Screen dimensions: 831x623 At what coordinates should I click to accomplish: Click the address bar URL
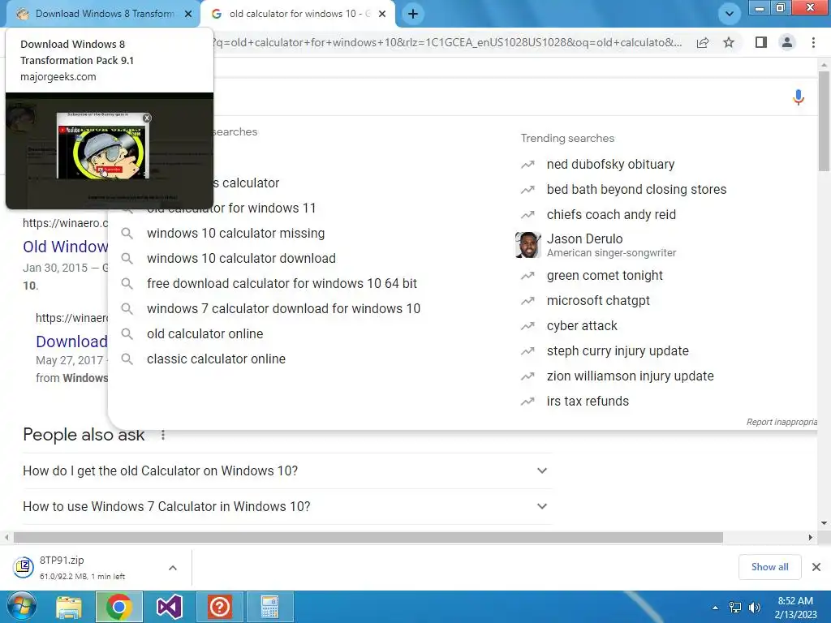tap(448, 42)
